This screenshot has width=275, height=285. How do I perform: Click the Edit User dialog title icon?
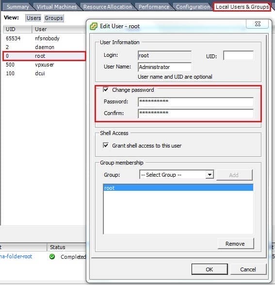pyautogui.click(x=94, y=27)
